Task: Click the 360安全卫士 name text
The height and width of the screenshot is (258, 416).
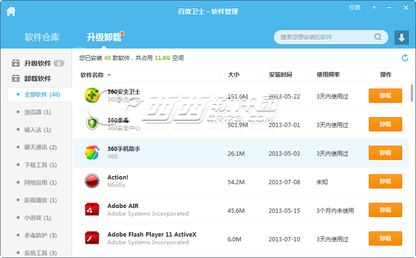Action: 124,92
